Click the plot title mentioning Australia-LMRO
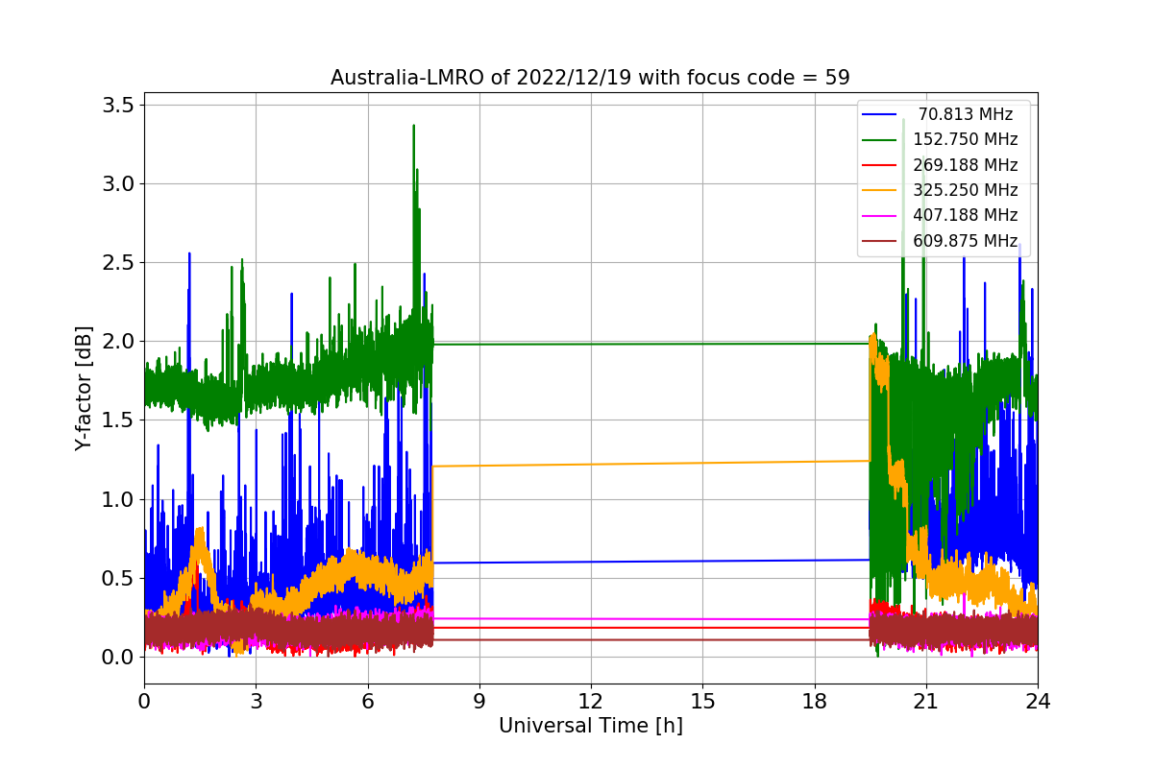Viewport: 1153px width, 768px height. 590,78
